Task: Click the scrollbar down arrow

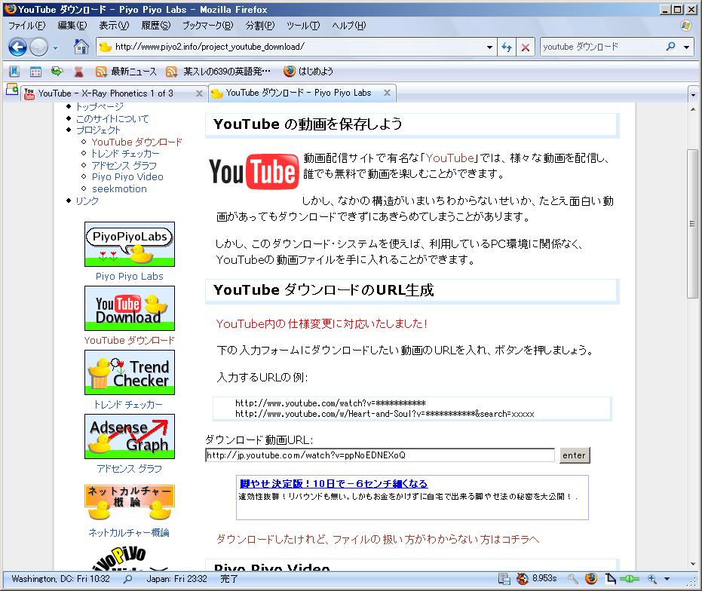Action: click(693, 564)
